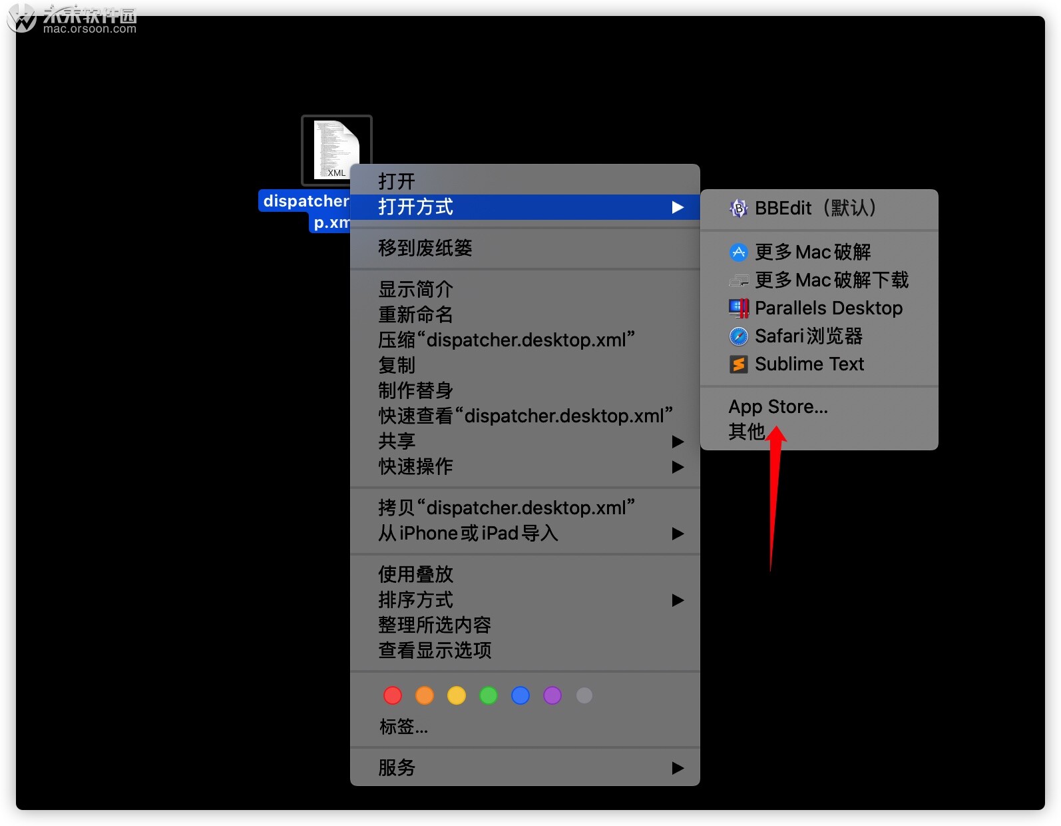Apply the blue color tag
Viewport: 1061px width, 826px height.
tap(521, 695)
